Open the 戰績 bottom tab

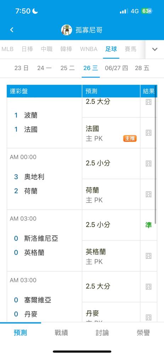click(x=61, y=333)
